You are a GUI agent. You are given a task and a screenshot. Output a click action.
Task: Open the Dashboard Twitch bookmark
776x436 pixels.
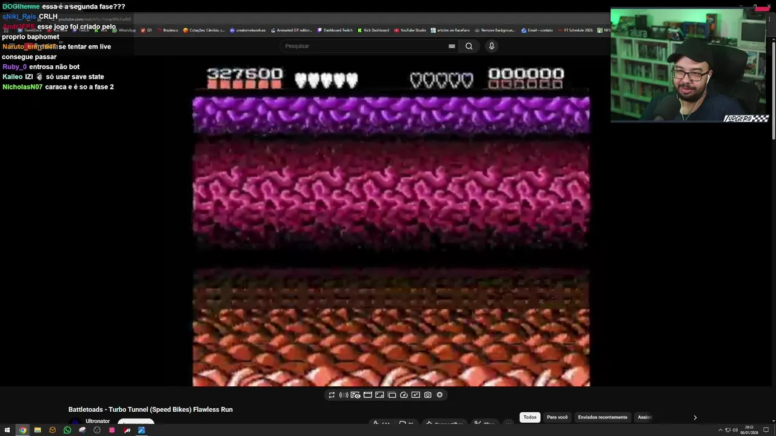[335, 30]
